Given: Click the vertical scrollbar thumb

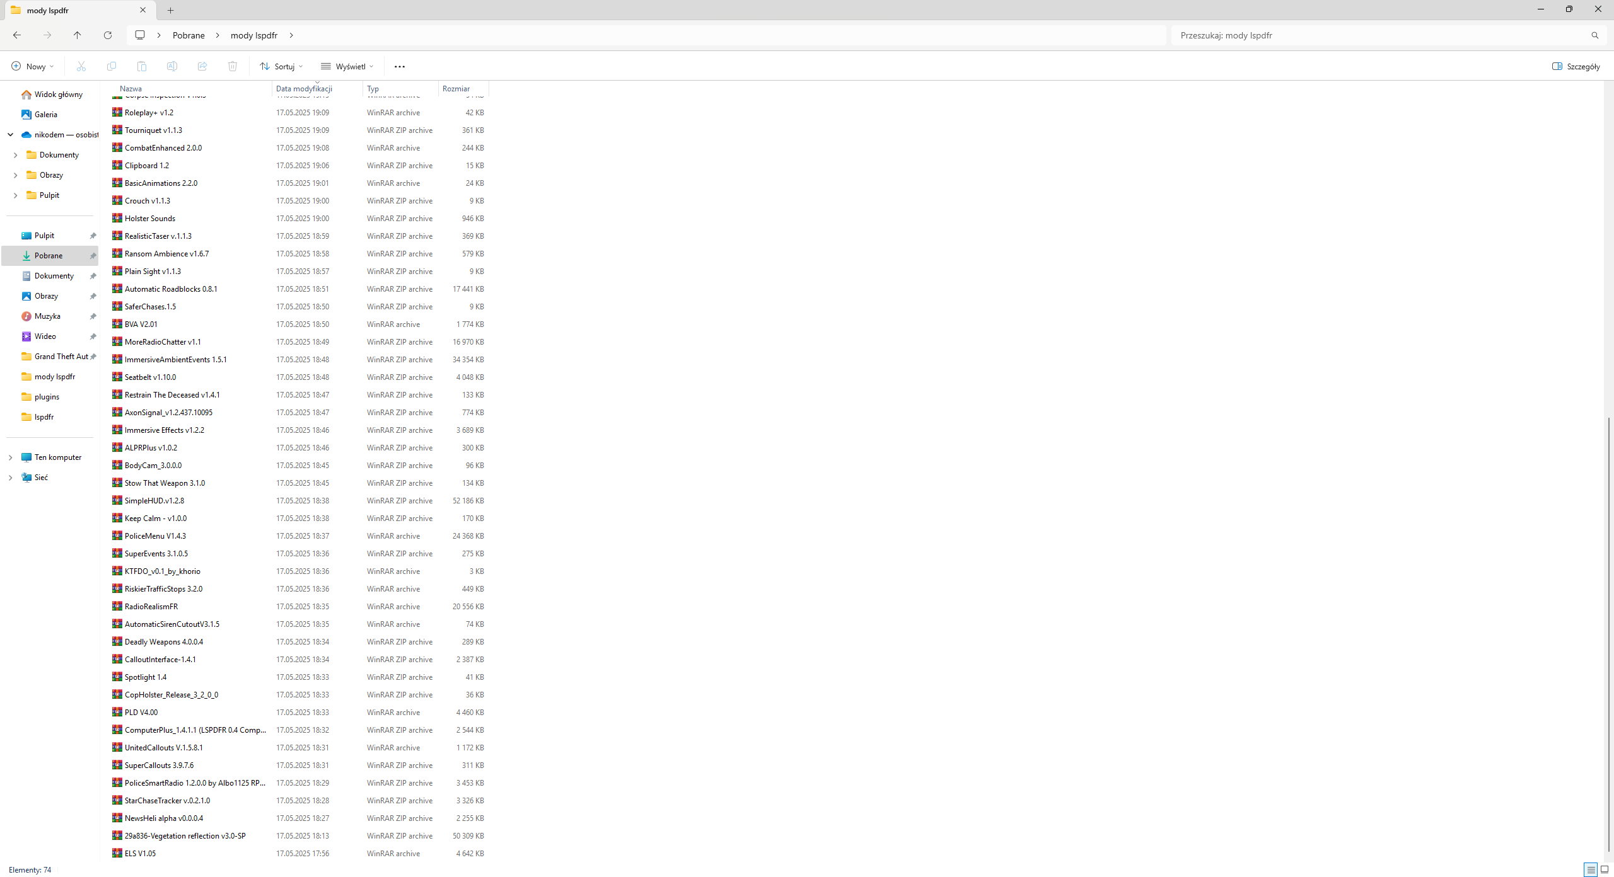Looking at the screenshot, I should tap(1608, 633).
